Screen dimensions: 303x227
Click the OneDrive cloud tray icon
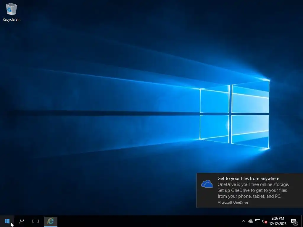tap(250, 221)
